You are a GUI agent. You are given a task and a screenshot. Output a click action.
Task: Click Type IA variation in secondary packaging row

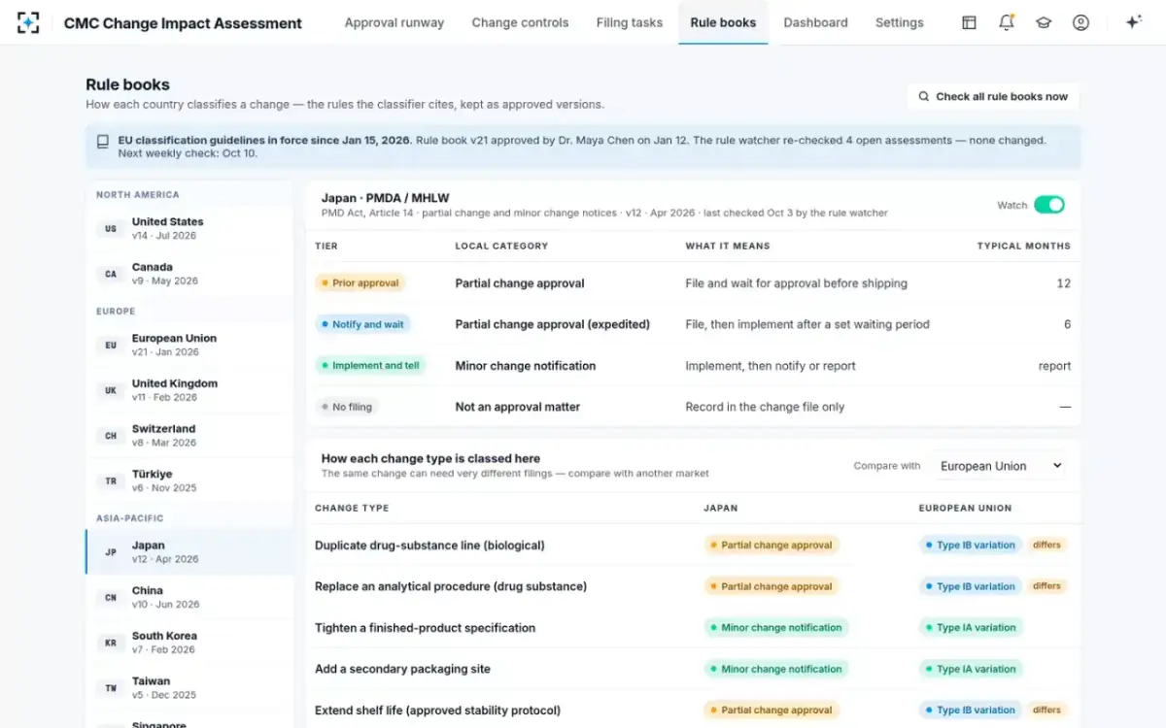[x=971, y=669]
